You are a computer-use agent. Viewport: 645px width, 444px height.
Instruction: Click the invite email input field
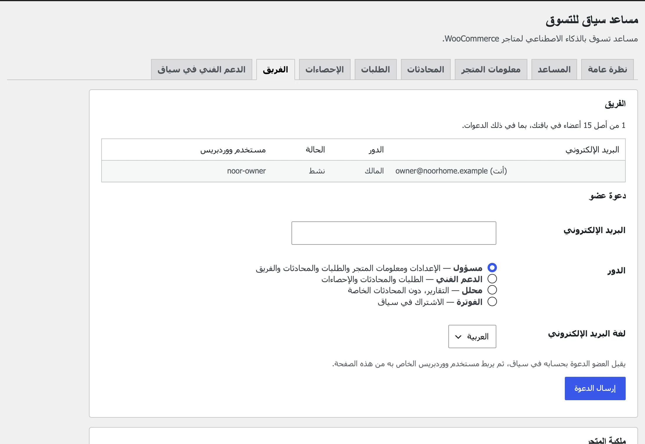(x=394, y=233)
